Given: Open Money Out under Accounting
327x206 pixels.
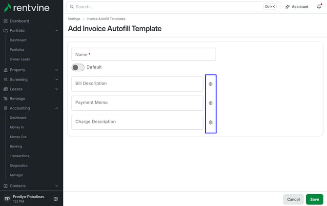Looking at the screenshot, I should (18, 137).
